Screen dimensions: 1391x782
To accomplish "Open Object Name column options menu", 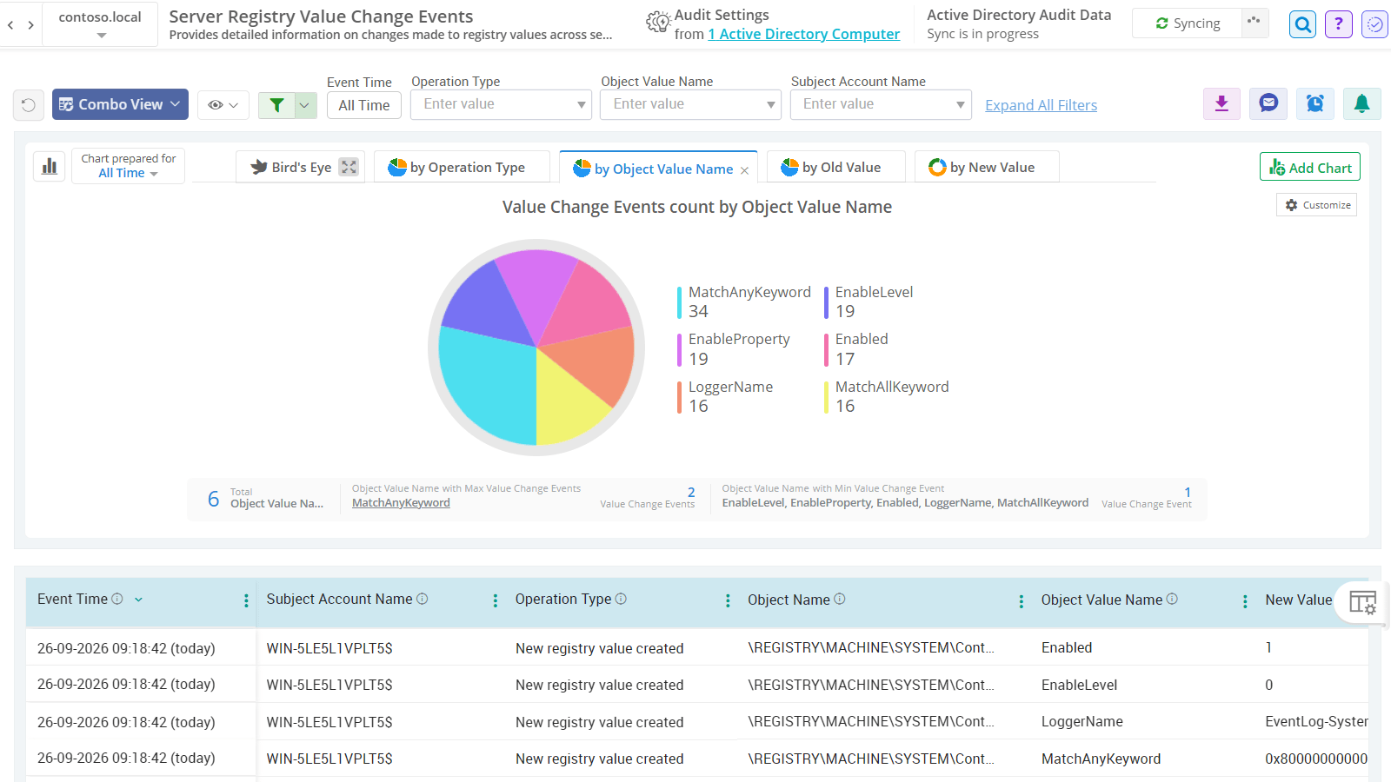I will click(x=1021, y=600).
